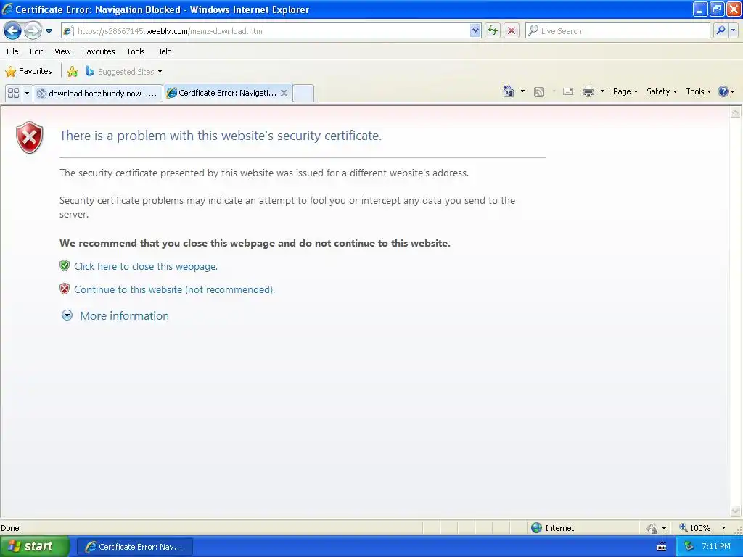This screenshot has width=743, height=557.
Task: Open the Windows Start button
Action: point(34,547)
